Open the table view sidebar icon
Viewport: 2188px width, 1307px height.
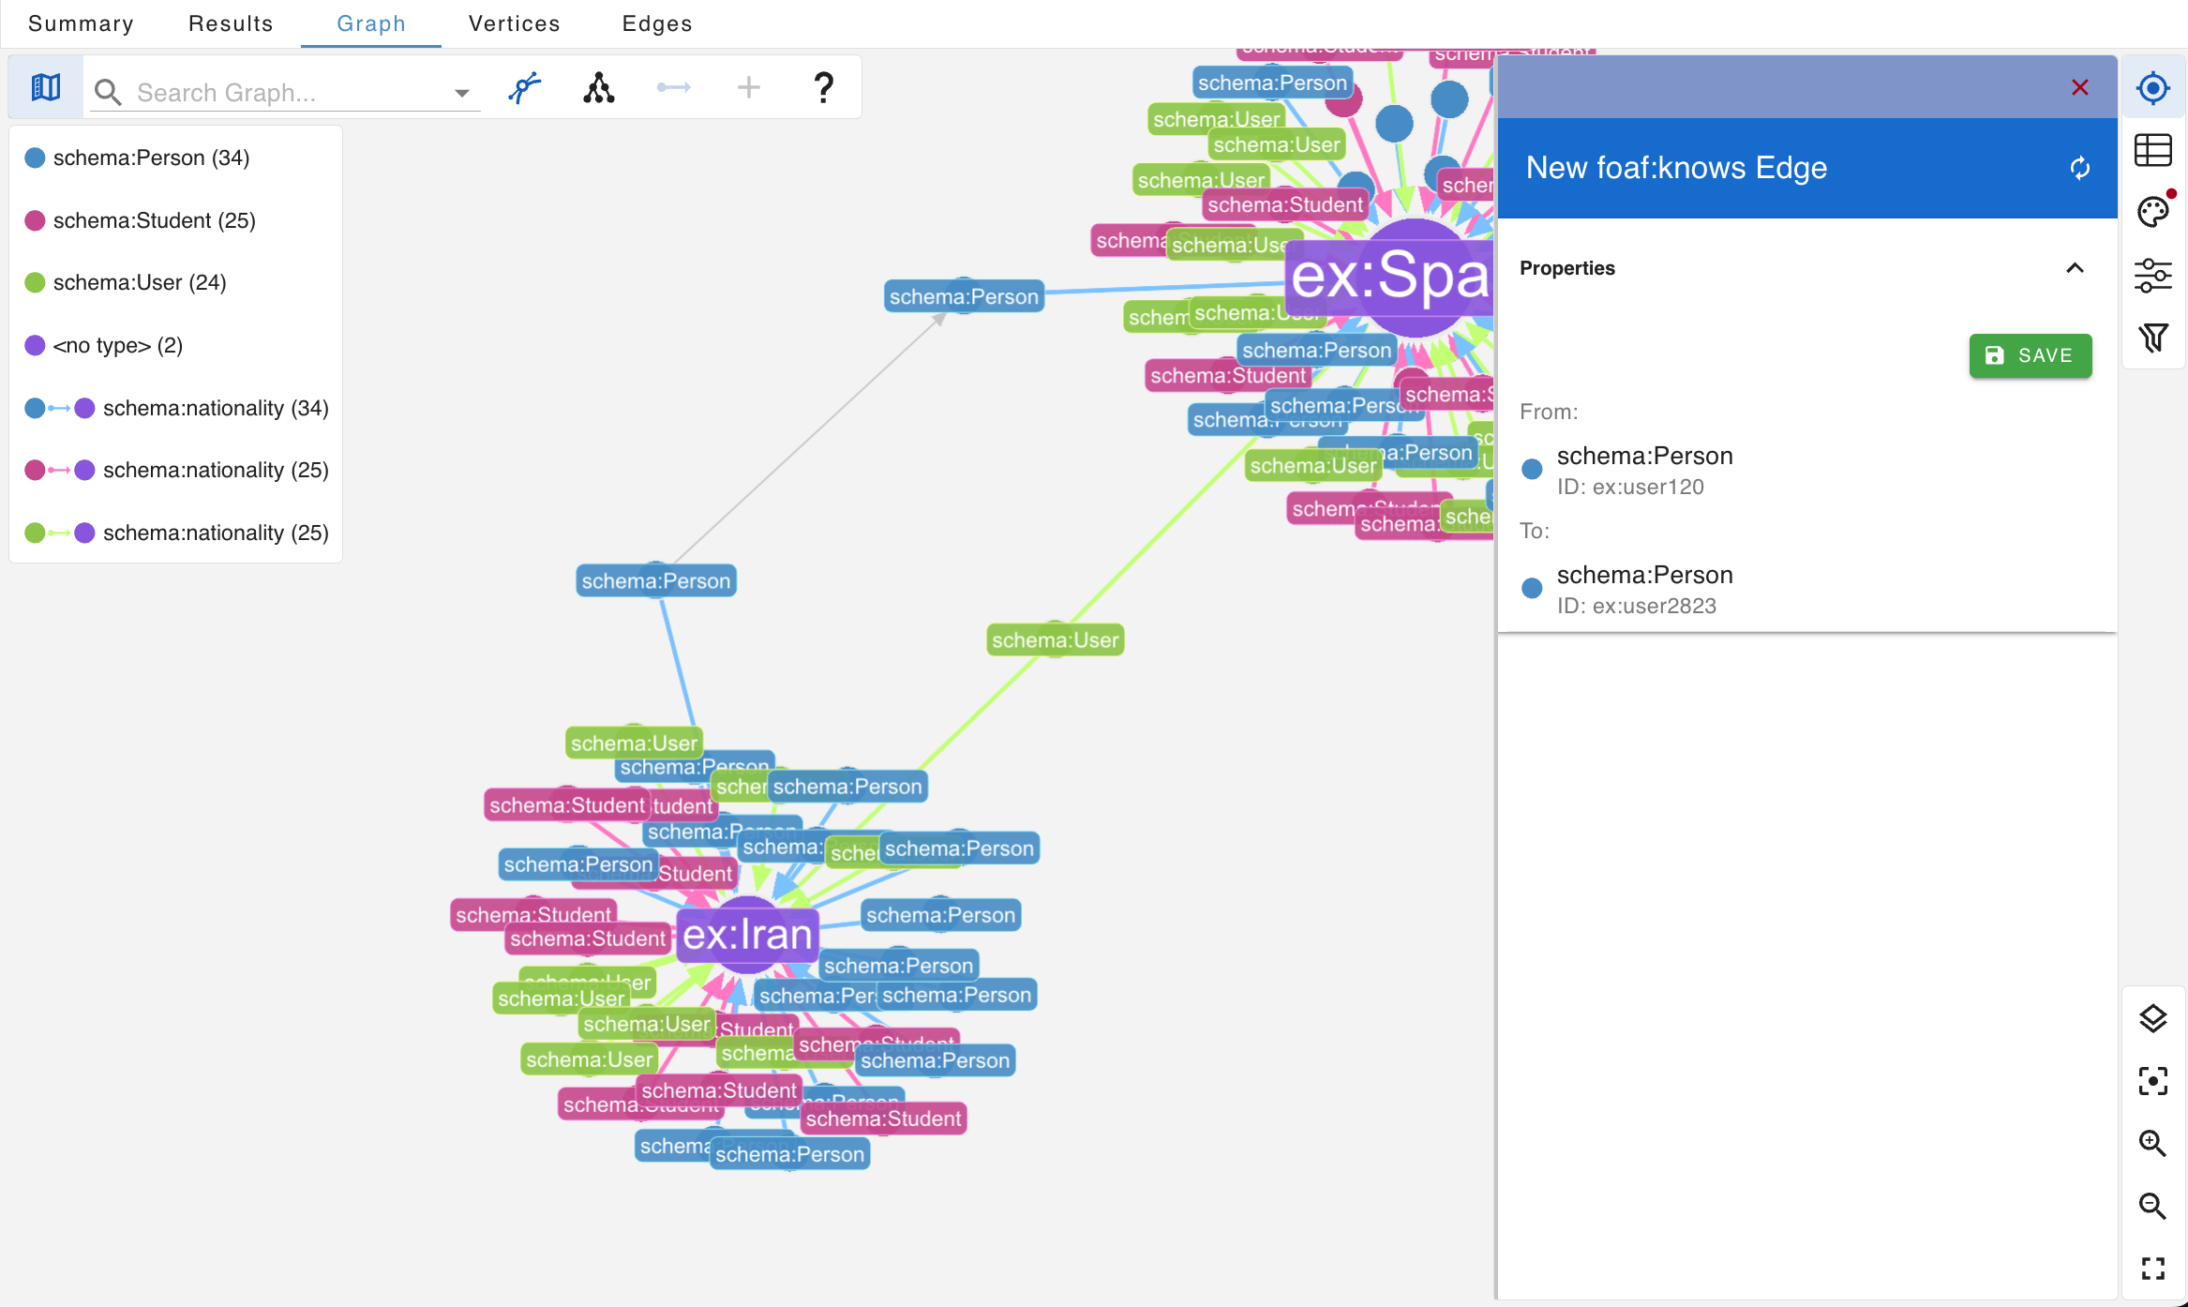(2152, 150)
